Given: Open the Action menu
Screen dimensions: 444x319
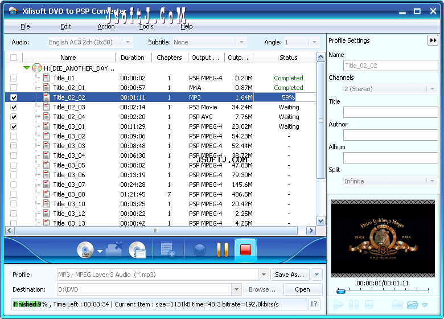Looking at the screenshot, I should click(x=106, y=26).
